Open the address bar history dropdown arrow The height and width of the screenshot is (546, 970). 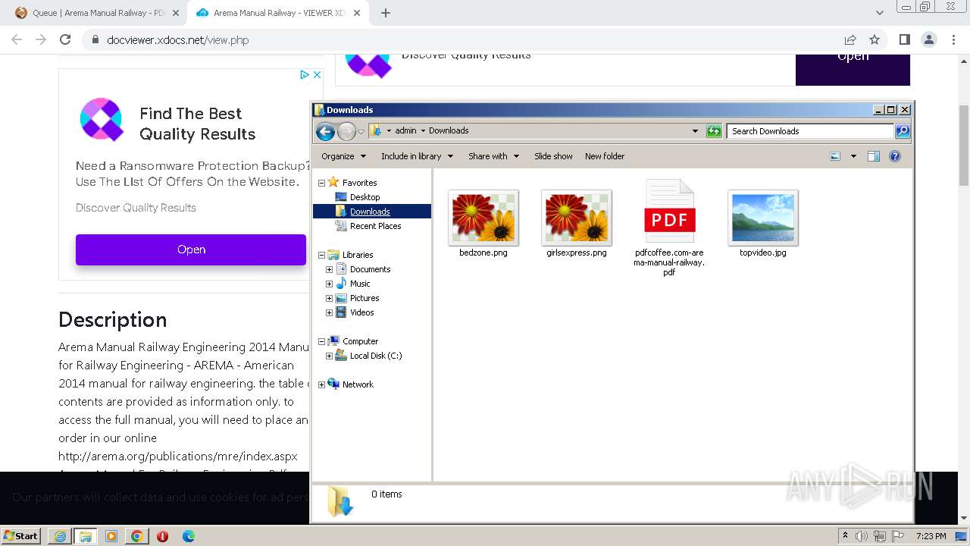[x=695, y=131]
